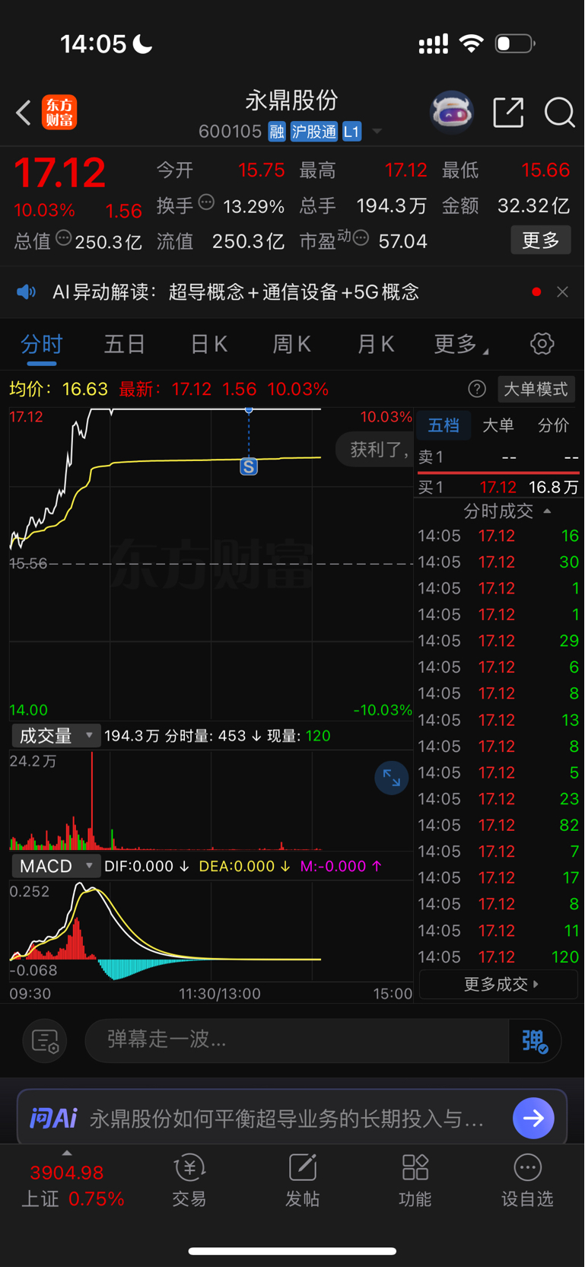
Task: Switch to 周K chart tab
Action: point(292,344)
